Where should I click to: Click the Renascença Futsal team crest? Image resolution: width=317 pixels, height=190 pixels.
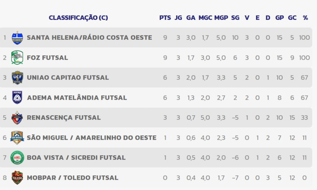17,117
